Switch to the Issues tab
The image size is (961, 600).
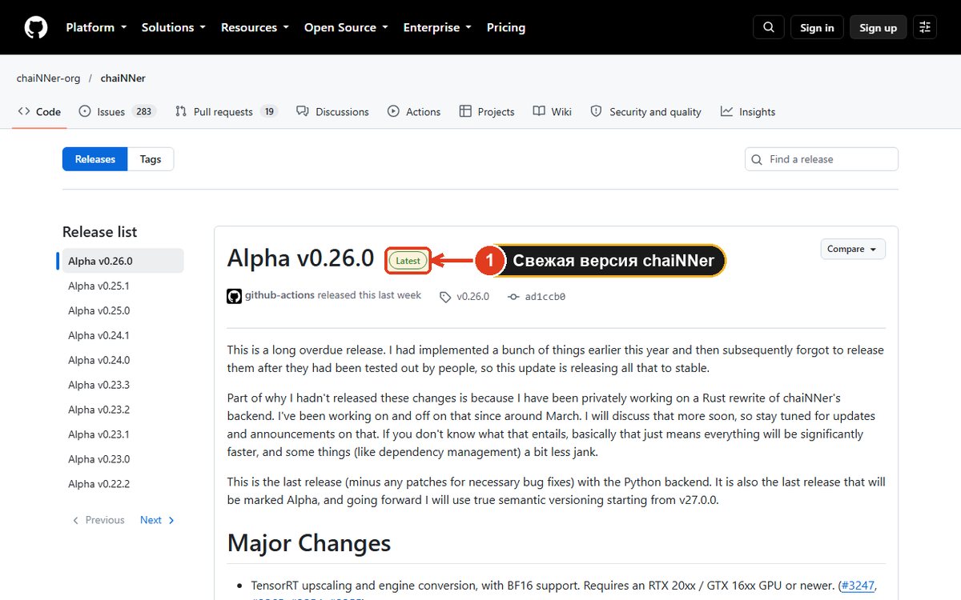[x=117, y=112]
